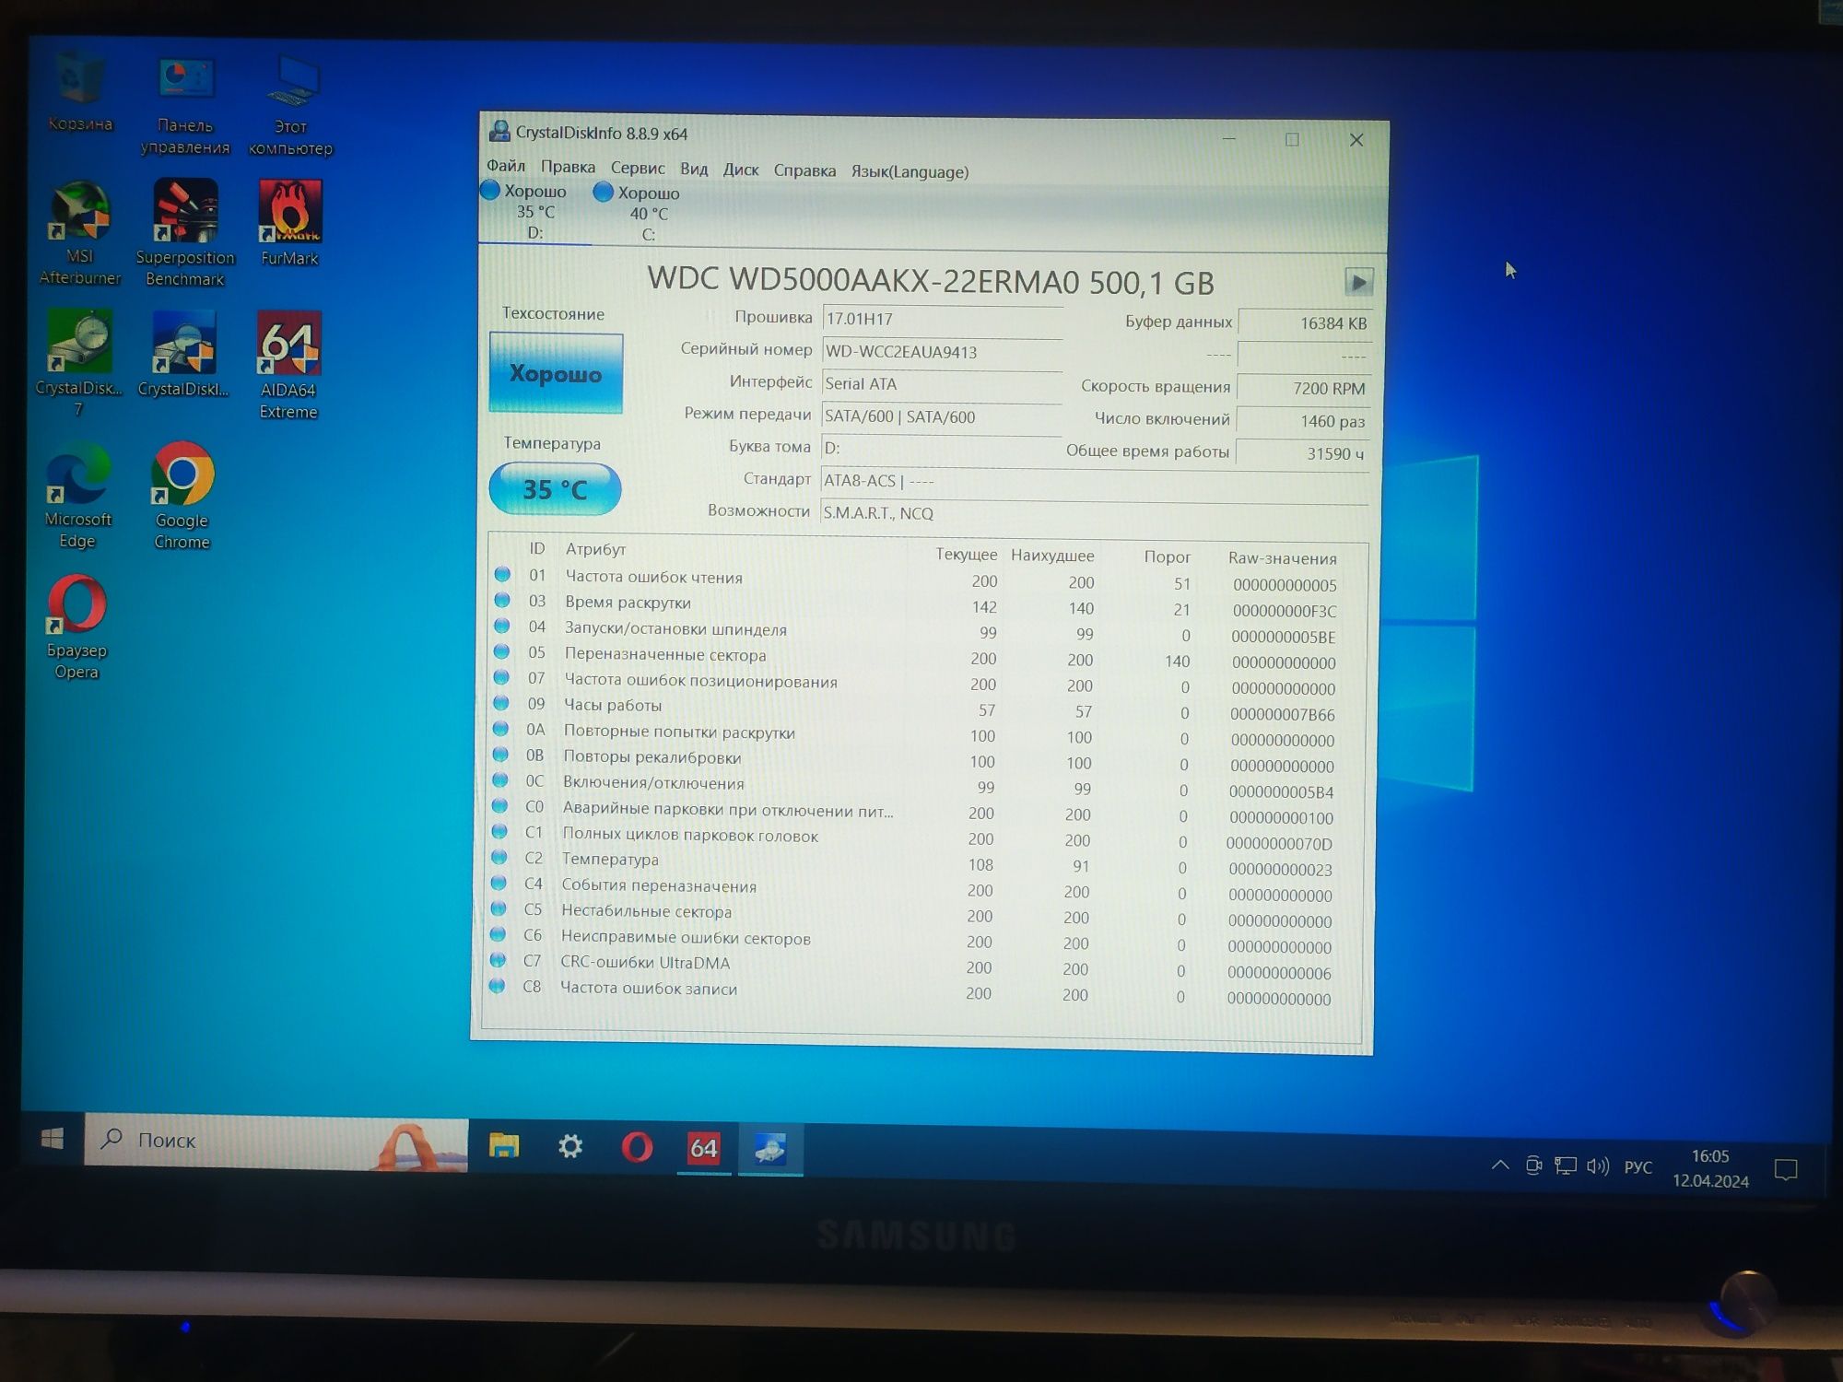Image resolution: width=1843 pixels, height=1382 pixels.
Task: Show hidden tray icons chevron
Action: point(1500,1165)
